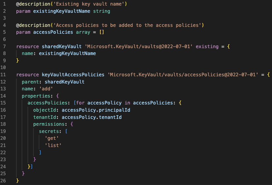Click the 'resource' keyword on line 11
Image resolution: width=272 pixels, height=185 pixels.
coord(27,75)
